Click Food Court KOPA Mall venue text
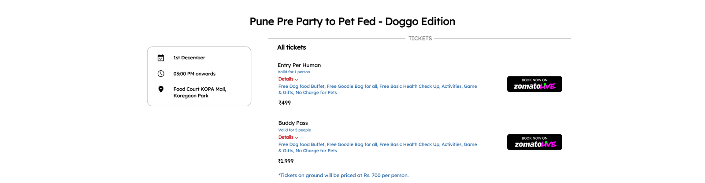Viewport: 705px width, 183px height. [x=200, y=92]
